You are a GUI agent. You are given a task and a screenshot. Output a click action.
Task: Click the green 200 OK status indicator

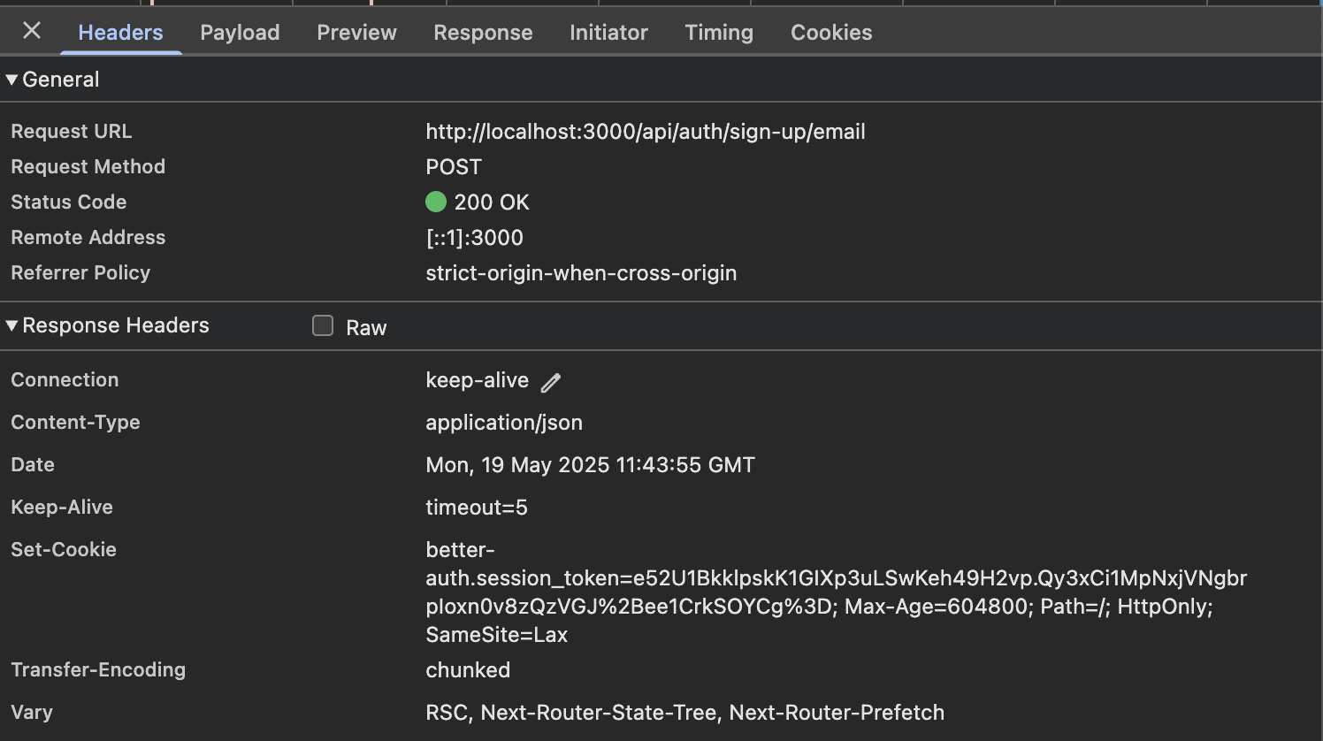[x=436, y=202]
